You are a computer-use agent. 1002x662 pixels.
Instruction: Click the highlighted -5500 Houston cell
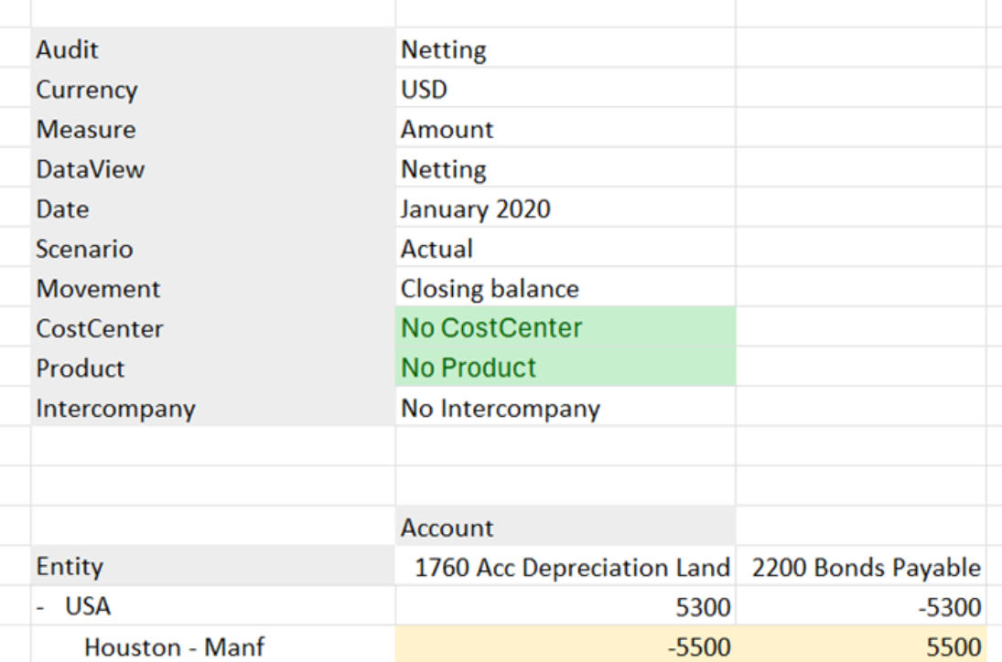pos(566,645)
